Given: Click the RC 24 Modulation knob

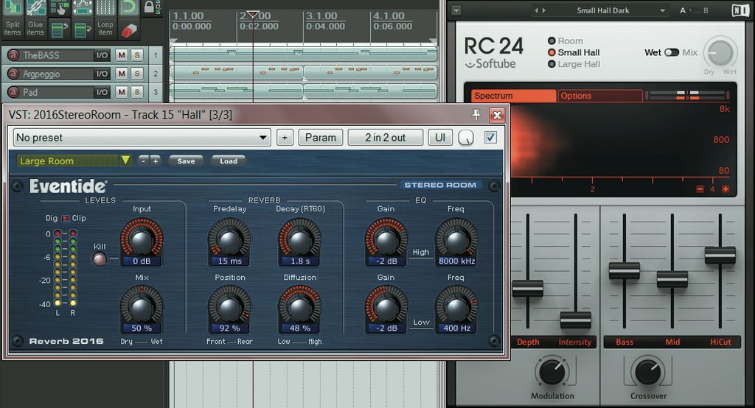Looking at the screenshot, I should pos(552,372).
